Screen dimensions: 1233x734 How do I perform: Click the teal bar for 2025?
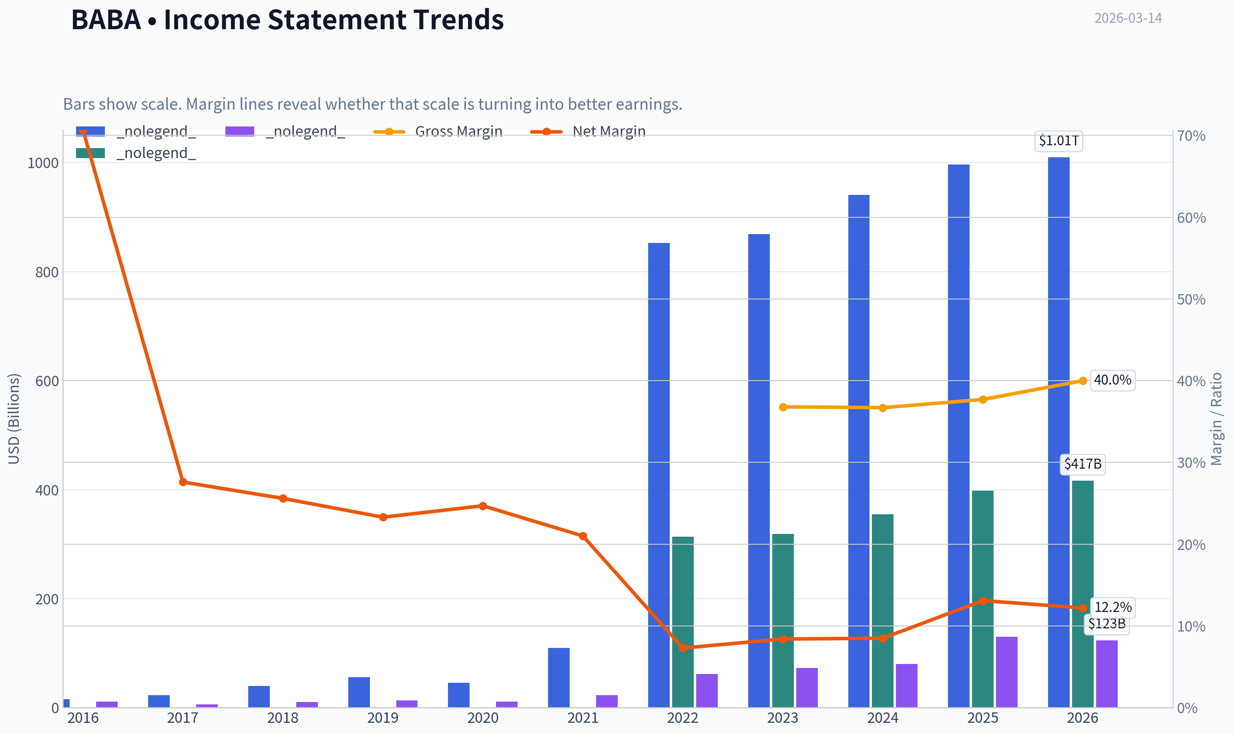[983, 599]
